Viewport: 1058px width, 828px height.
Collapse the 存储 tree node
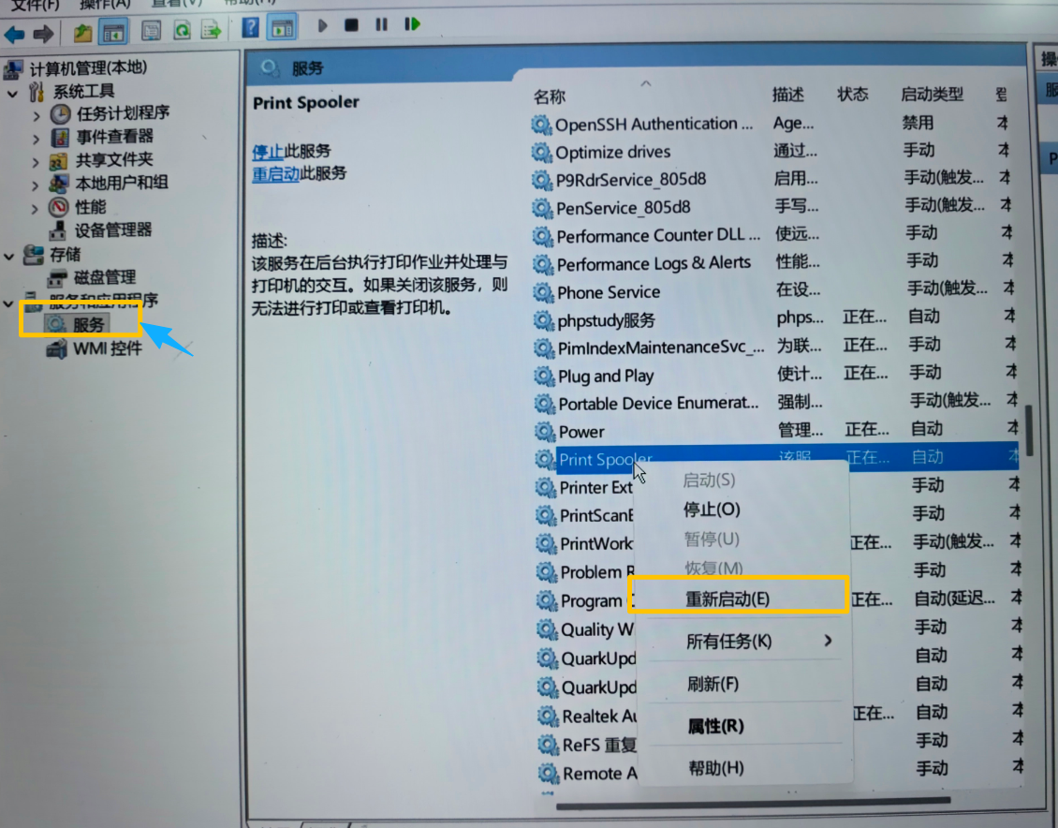click(x=9, y=257)
